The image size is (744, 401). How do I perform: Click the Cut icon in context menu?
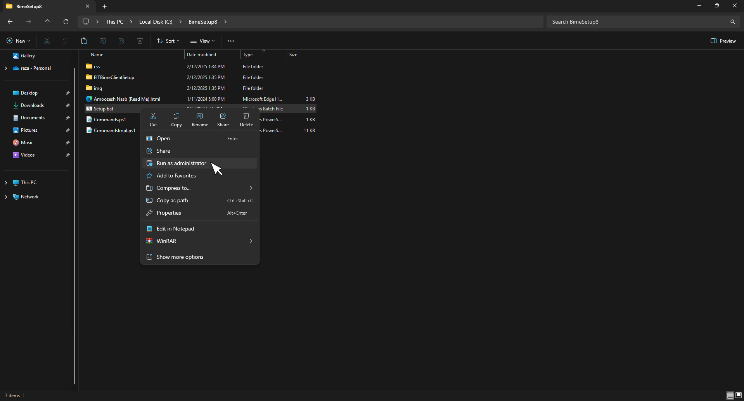click(x=153, y=116)
